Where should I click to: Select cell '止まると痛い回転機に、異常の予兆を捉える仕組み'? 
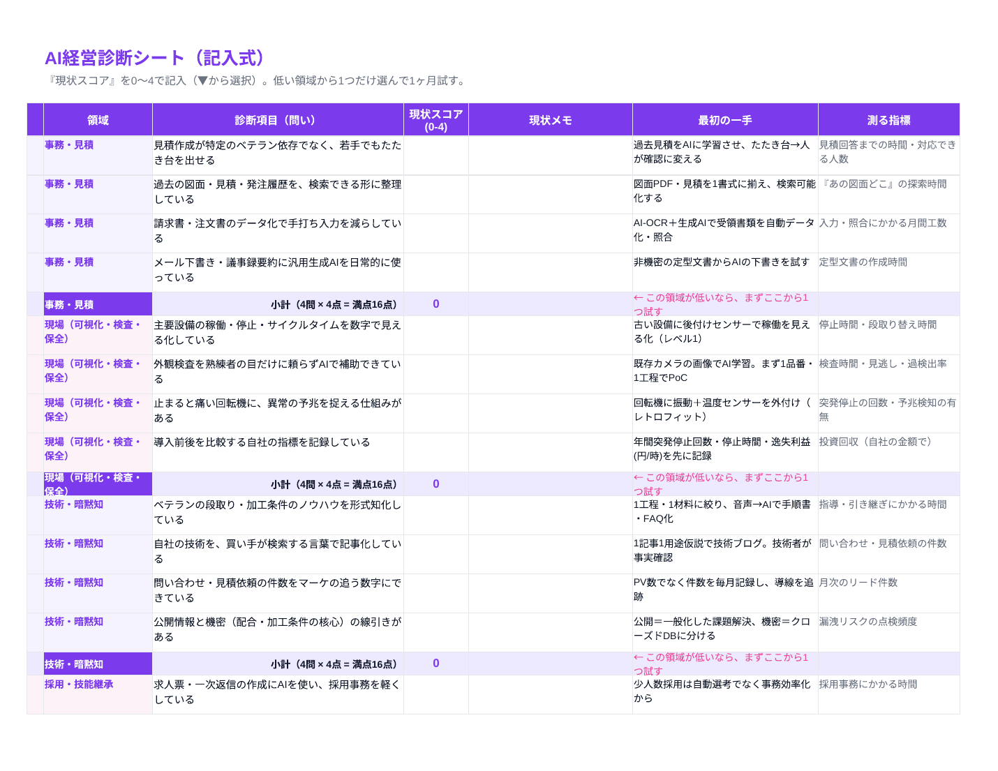point(278,413)
